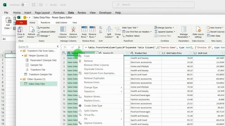This screenshot has width=225, height=126.
Task: Open Power Query View tab
Action: 75,22
